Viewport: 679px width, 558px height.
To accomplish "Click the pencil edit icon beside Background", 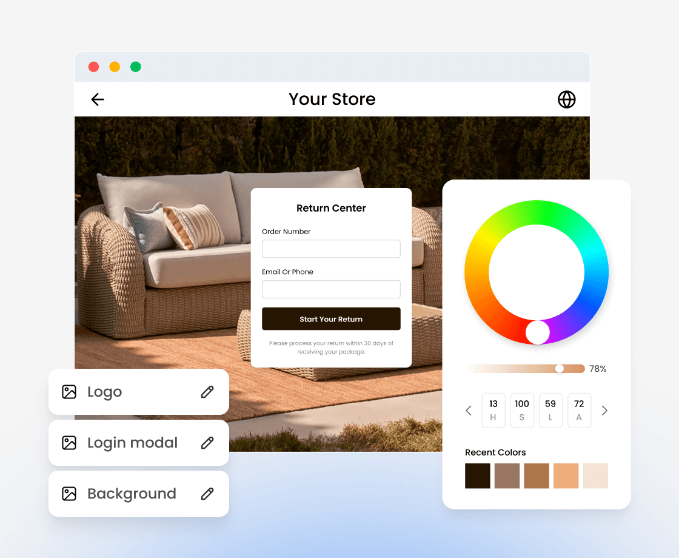I will (207, 494).
